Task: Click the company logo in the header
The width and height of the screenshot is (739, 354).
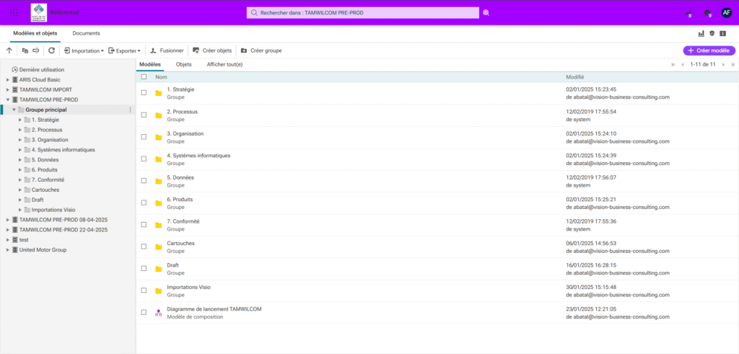Action: pyautogui.click(x=39, y=13)
